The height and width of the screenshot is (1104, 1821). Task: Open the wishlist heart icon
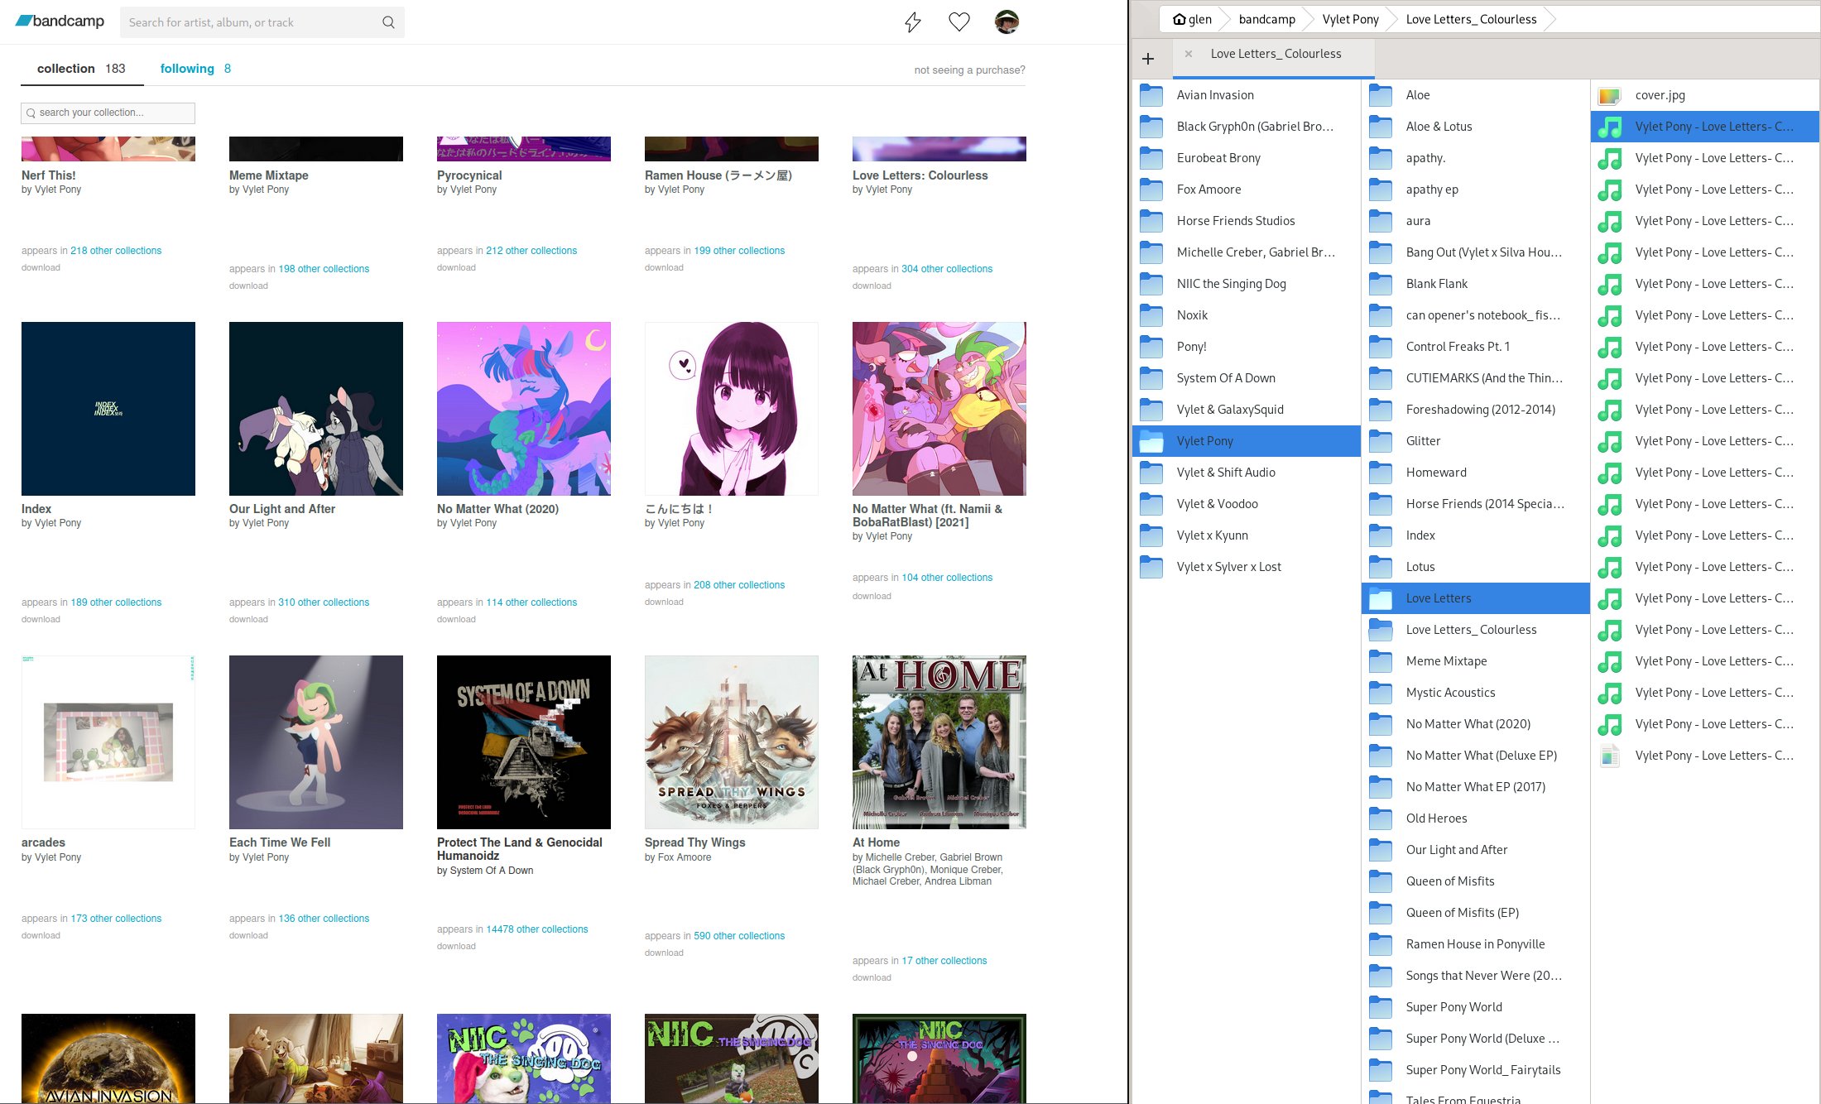(x=959, y=22)
